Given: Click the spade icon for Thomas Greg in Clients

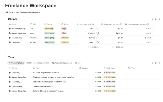Looking at the screenshot, I should pyautogui.click(x=10, y=38).
